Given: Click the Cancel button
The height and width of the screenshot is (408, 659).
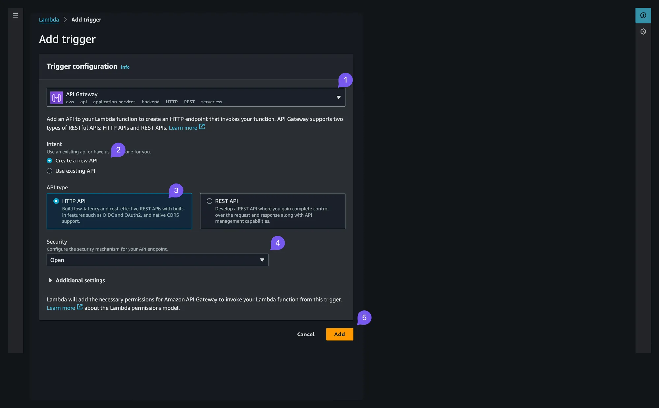Looking at the screenshot, I should pos(306,334).
